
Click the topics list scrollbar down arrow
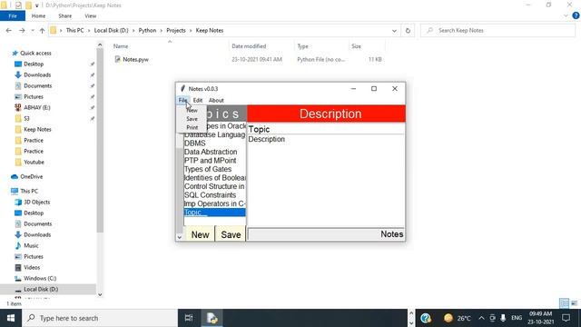(180, 237)
